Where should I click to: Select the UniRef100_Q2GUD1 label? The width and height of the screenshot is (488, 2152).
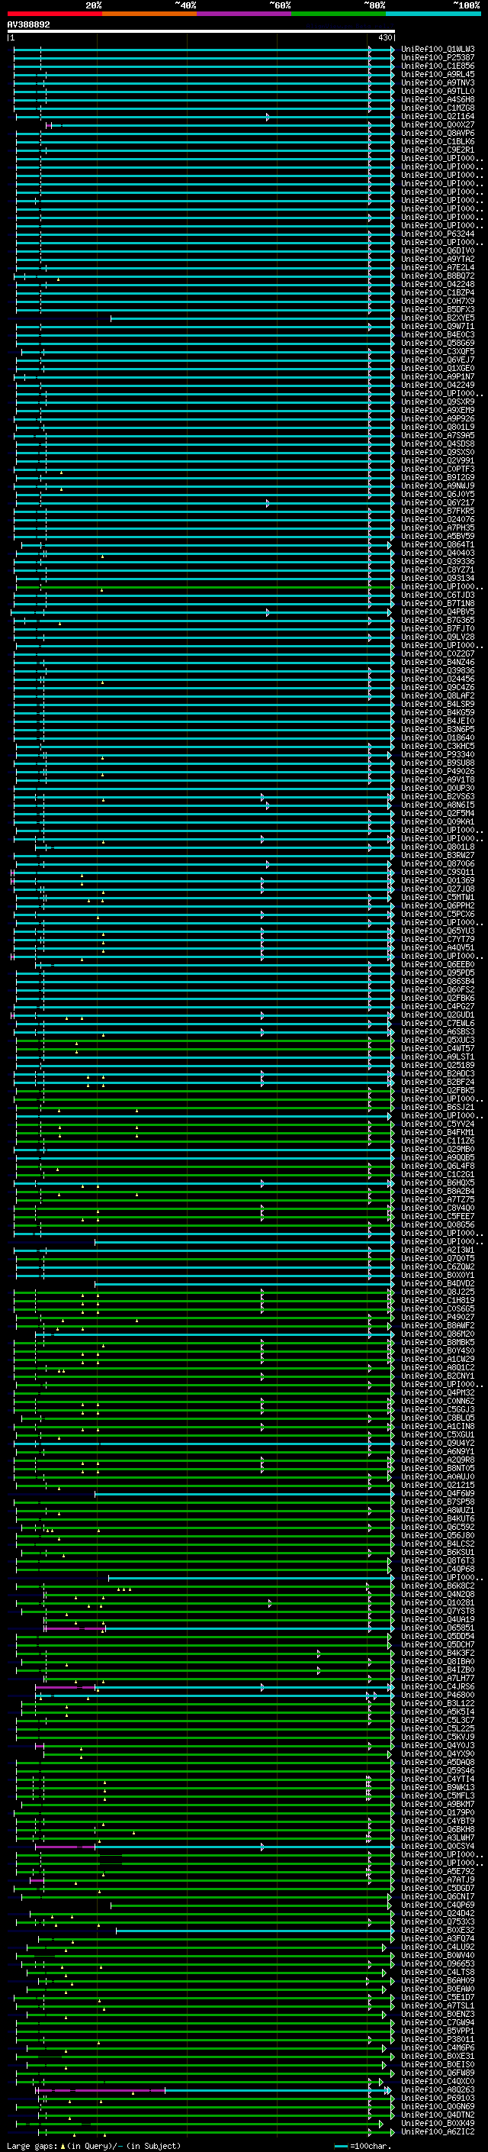click(437, 1015)
